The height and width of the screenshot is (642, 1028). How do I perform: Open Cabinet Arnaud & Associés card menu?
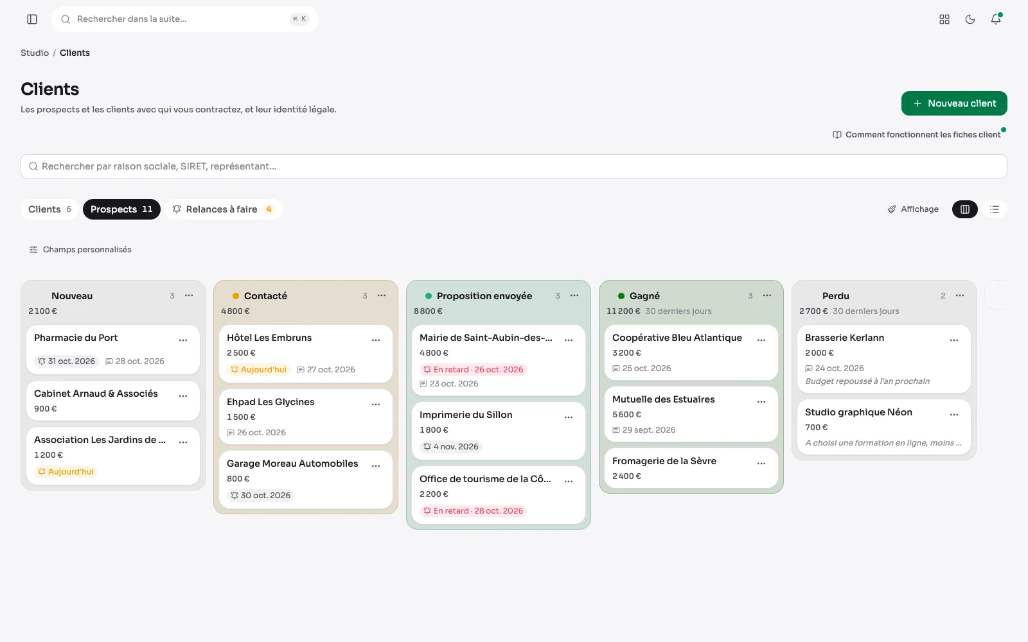pyautogui.click(x=183, y=396)
